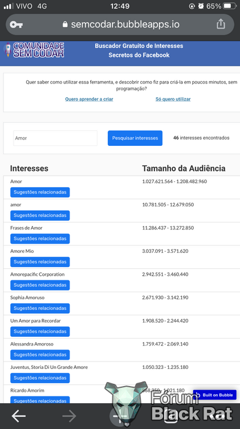Select the Sophia Amoruso interest text
Viewport: 240px width, 429px height.
pos(27,297)
